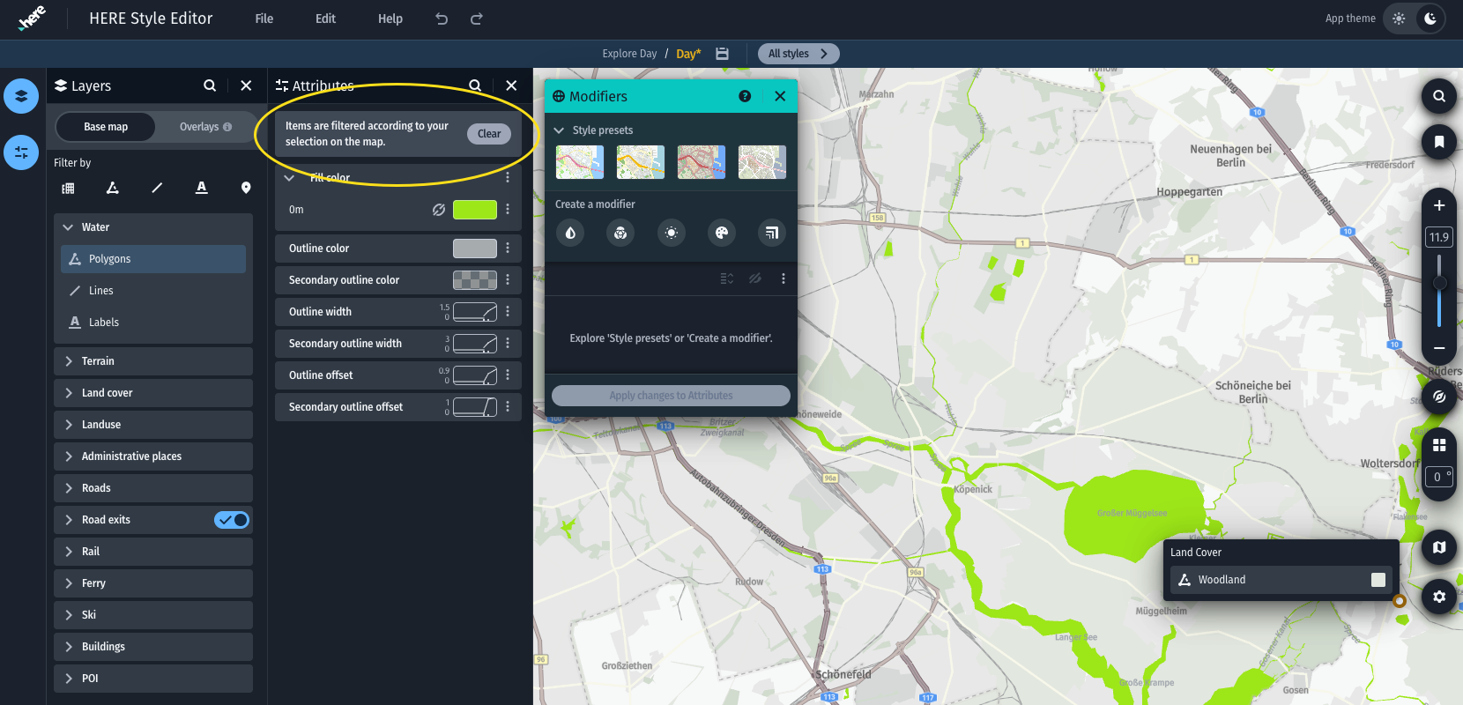Open the Layers sidebar panel button
Screen dimensions: 1463x705
[x=21, y=96]
